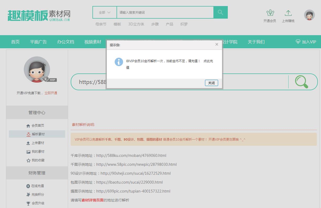Select the 解析素材 sidebar icon
321x208 pixels.
(28, 134)
